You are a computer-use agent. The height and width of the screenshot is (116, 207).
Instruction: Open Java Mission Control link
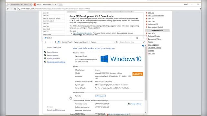coord(155,27)
